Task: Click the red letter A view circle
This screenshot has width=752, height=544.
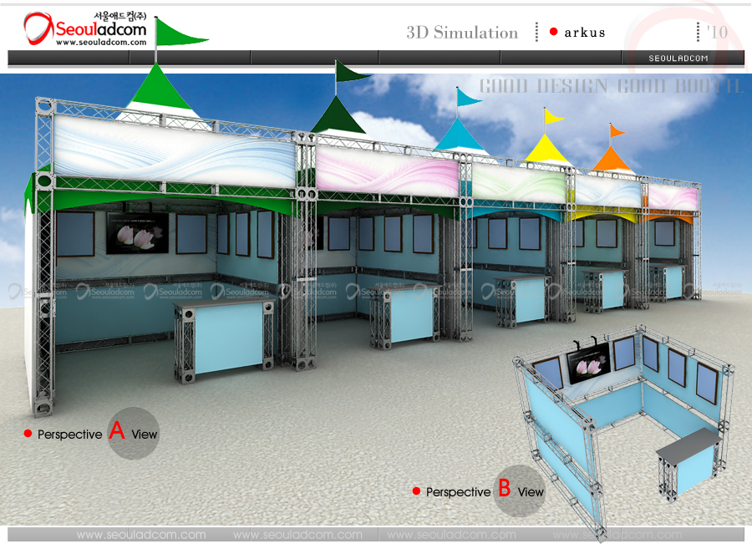Action: [x=131, y=433]
